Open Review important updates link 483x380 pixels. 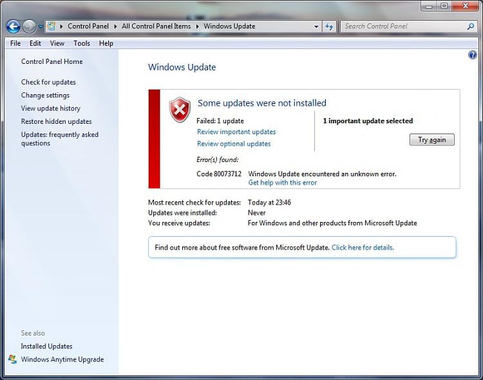pos(236,132)
